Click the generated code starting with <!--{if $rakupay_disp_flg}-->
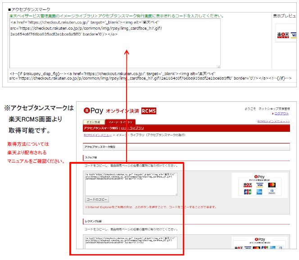This screenshot has width=299, height=260. pyautogui.click(x=150, y=76)
